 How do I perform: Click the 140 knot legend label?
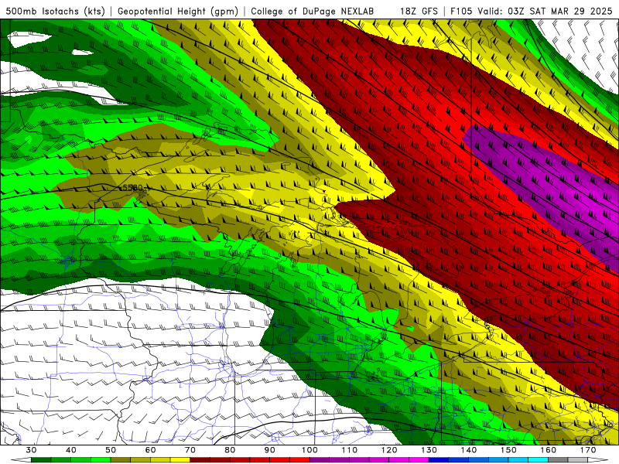469,450
